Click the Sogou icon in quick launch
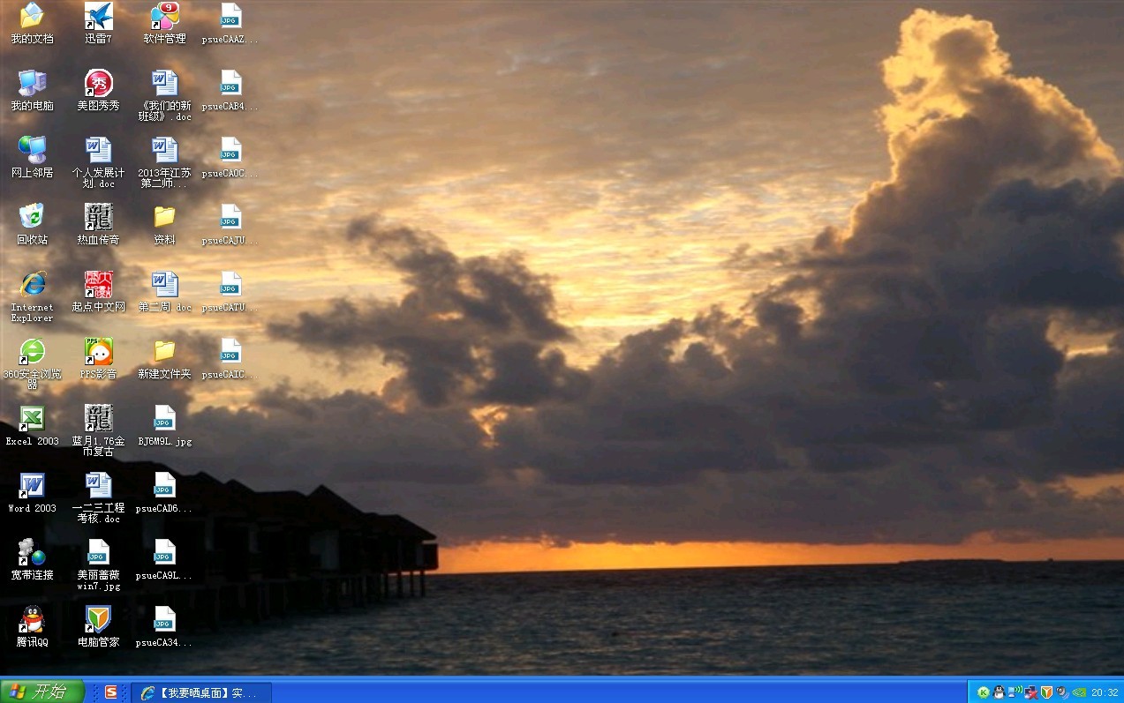1124x703 pixels. coord(111,692)
